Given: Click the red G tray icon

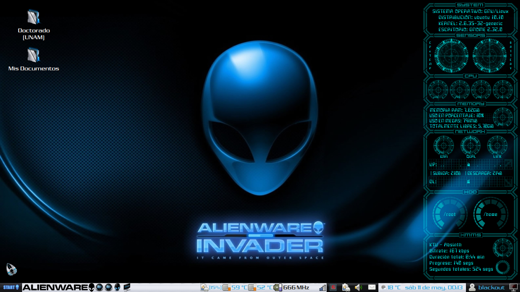Looking at the screenshot, I should click(333, 287).
